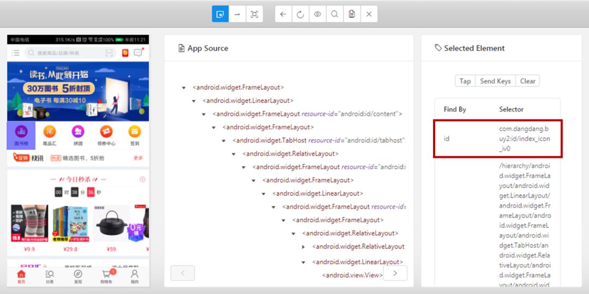
Task: Expand the collapsed android.widget.RelativeLayout node
Action: pyautogui.click(x=304, y=247)
